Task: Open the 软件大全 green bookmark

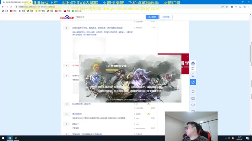Action: (x=77, y=11)
